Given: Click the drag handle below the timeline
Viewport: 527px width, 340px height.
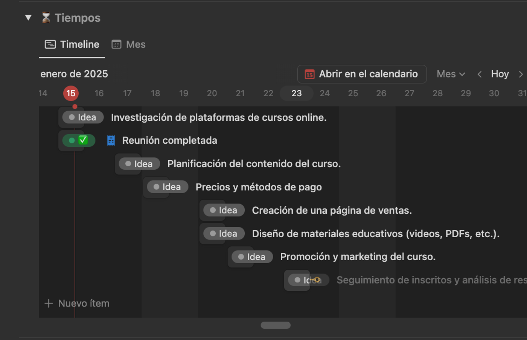Looking at the screenshot, I should pyautogui.click(x=275, y=325).
